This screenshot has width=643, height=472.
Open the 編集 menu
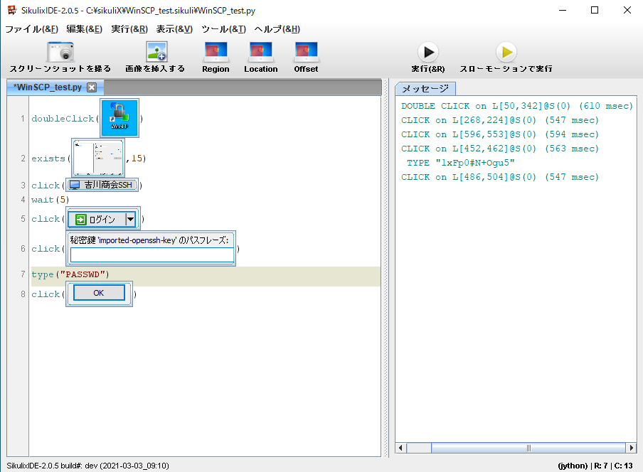coord(84,29)
